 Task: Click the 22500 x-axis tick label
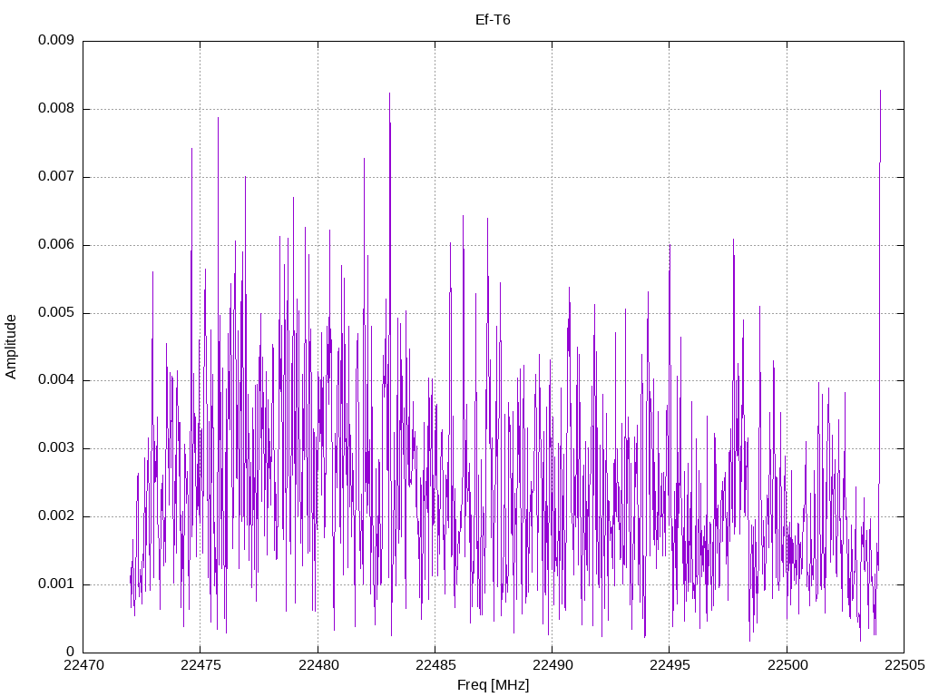coord(787,665)
